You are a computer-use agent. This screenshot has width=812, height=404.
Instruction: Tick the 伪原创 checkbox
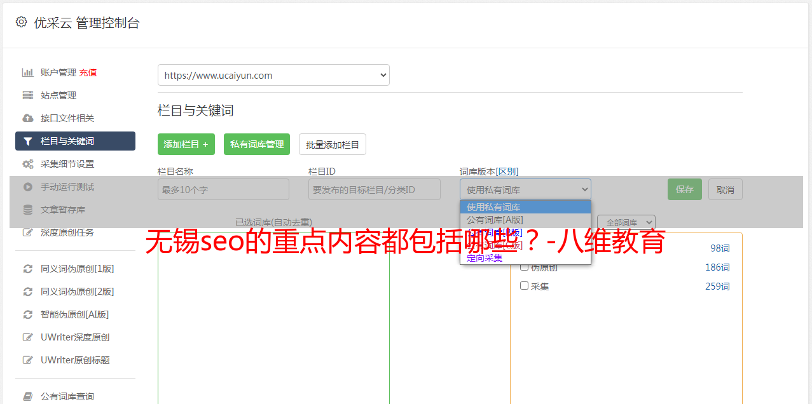click(525, 267)
